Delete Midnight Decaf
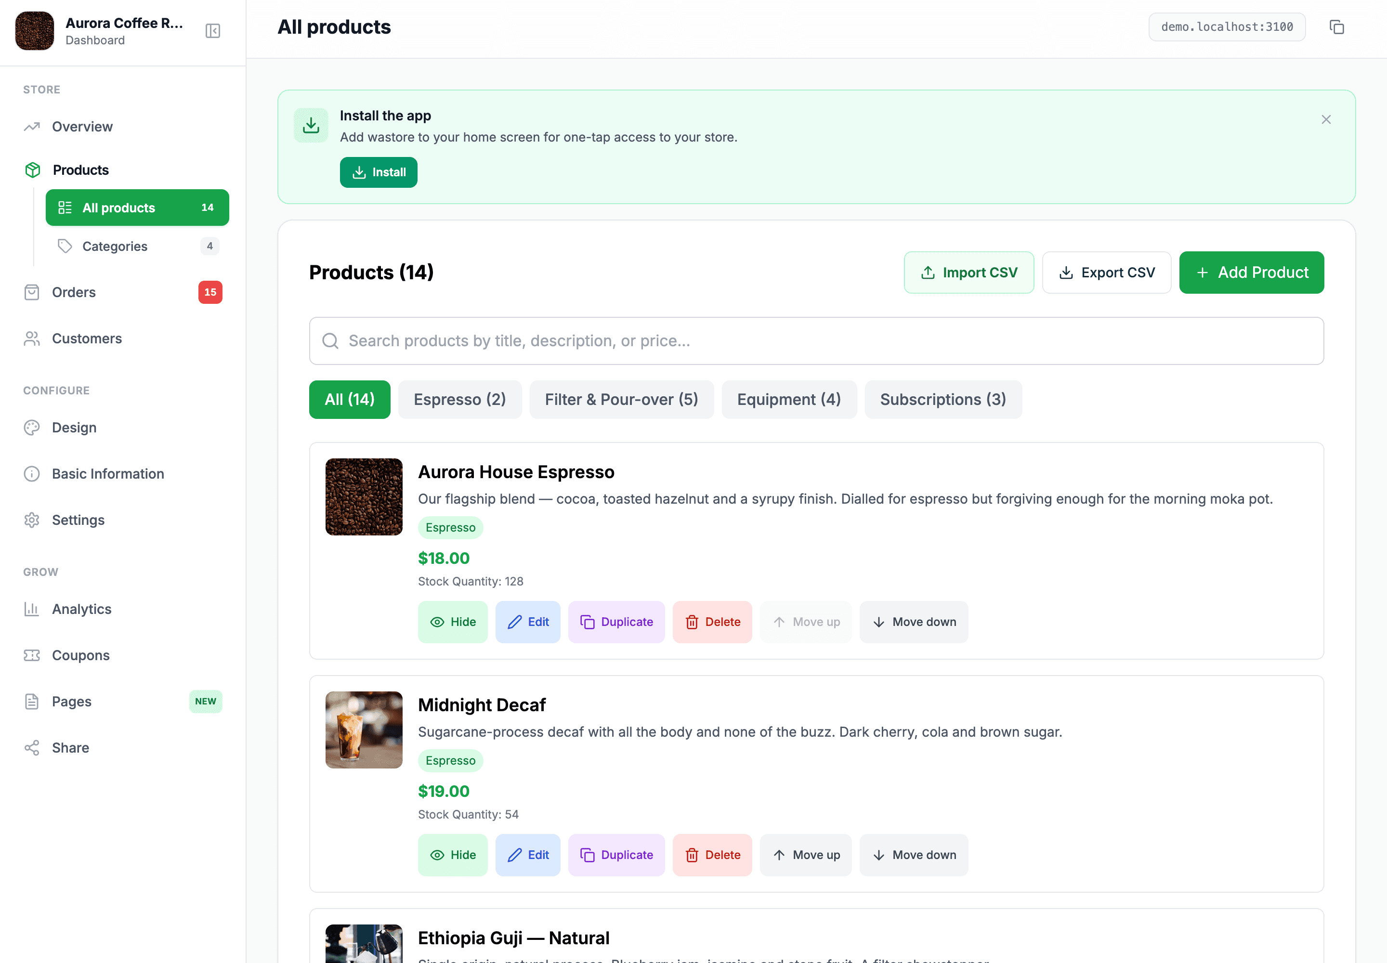This screenshot has width=1387, height=963. (712, 855)
